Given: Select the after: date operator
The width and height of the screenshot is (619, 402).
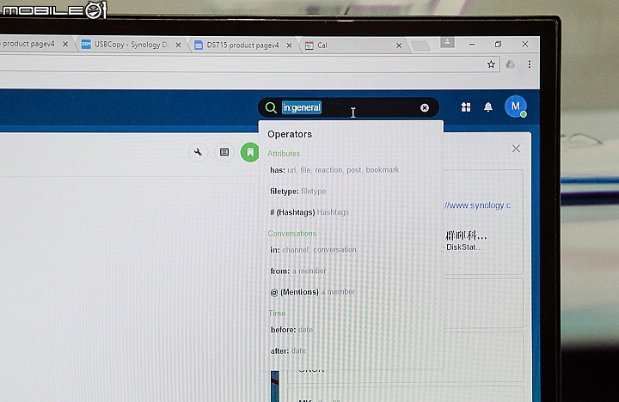Looking at the screenshot, I should tap(288, 350).
